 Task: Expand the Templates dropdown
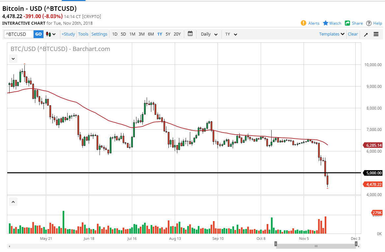point(331,34)
